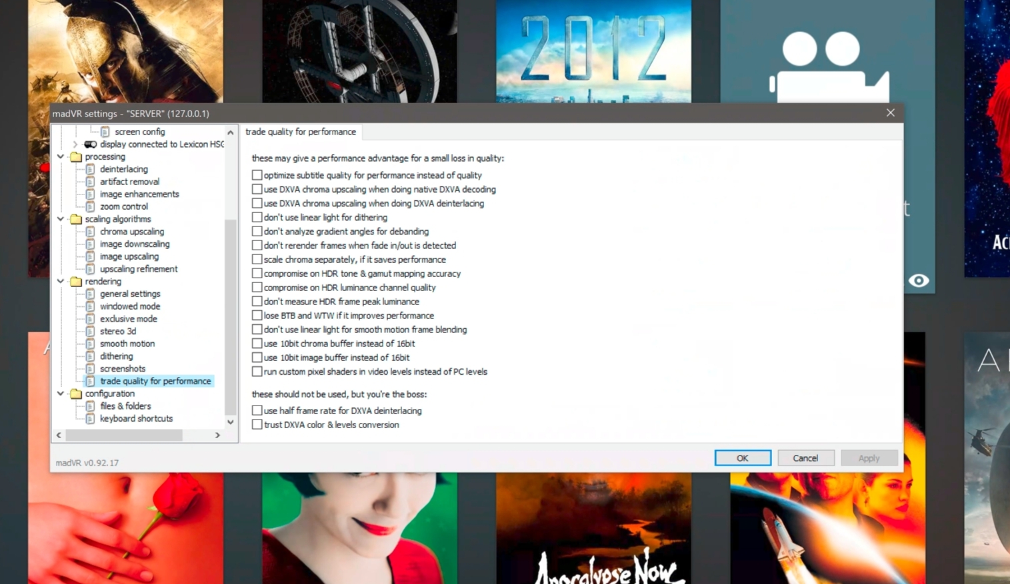Image resolution: width=1010 pixels, height=584 pixels.
Task: Open the dithering settings page
Action: 117,356
